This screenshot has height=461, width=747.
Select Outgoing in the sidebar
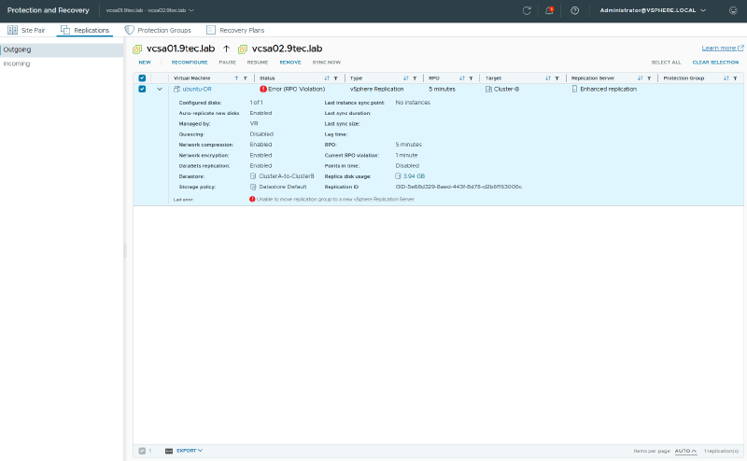point(62,49)
